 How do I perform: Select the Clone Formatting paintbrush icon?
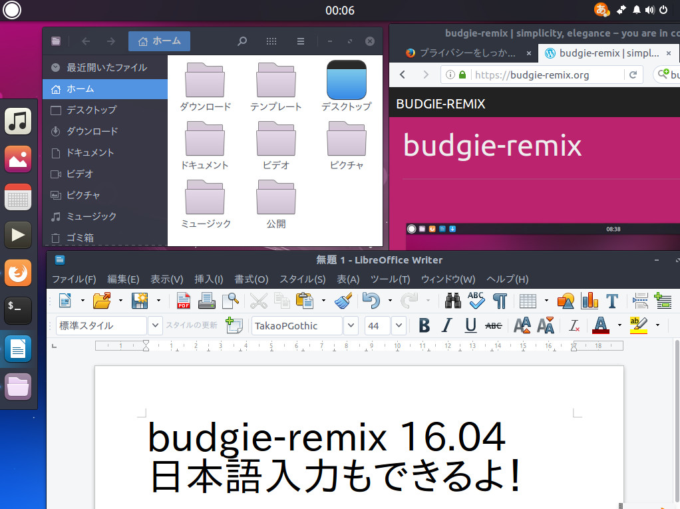(343, 301)
